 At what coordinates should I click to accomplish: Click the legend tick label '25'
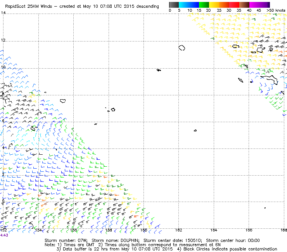click(x=219, y=10)
